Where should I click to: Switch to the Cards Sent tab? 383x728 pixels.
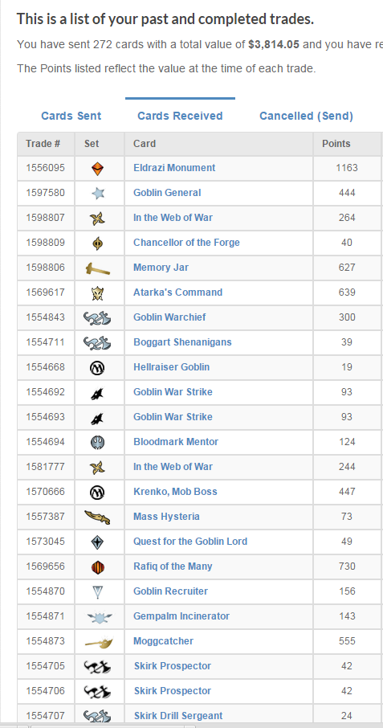(71, 116)
